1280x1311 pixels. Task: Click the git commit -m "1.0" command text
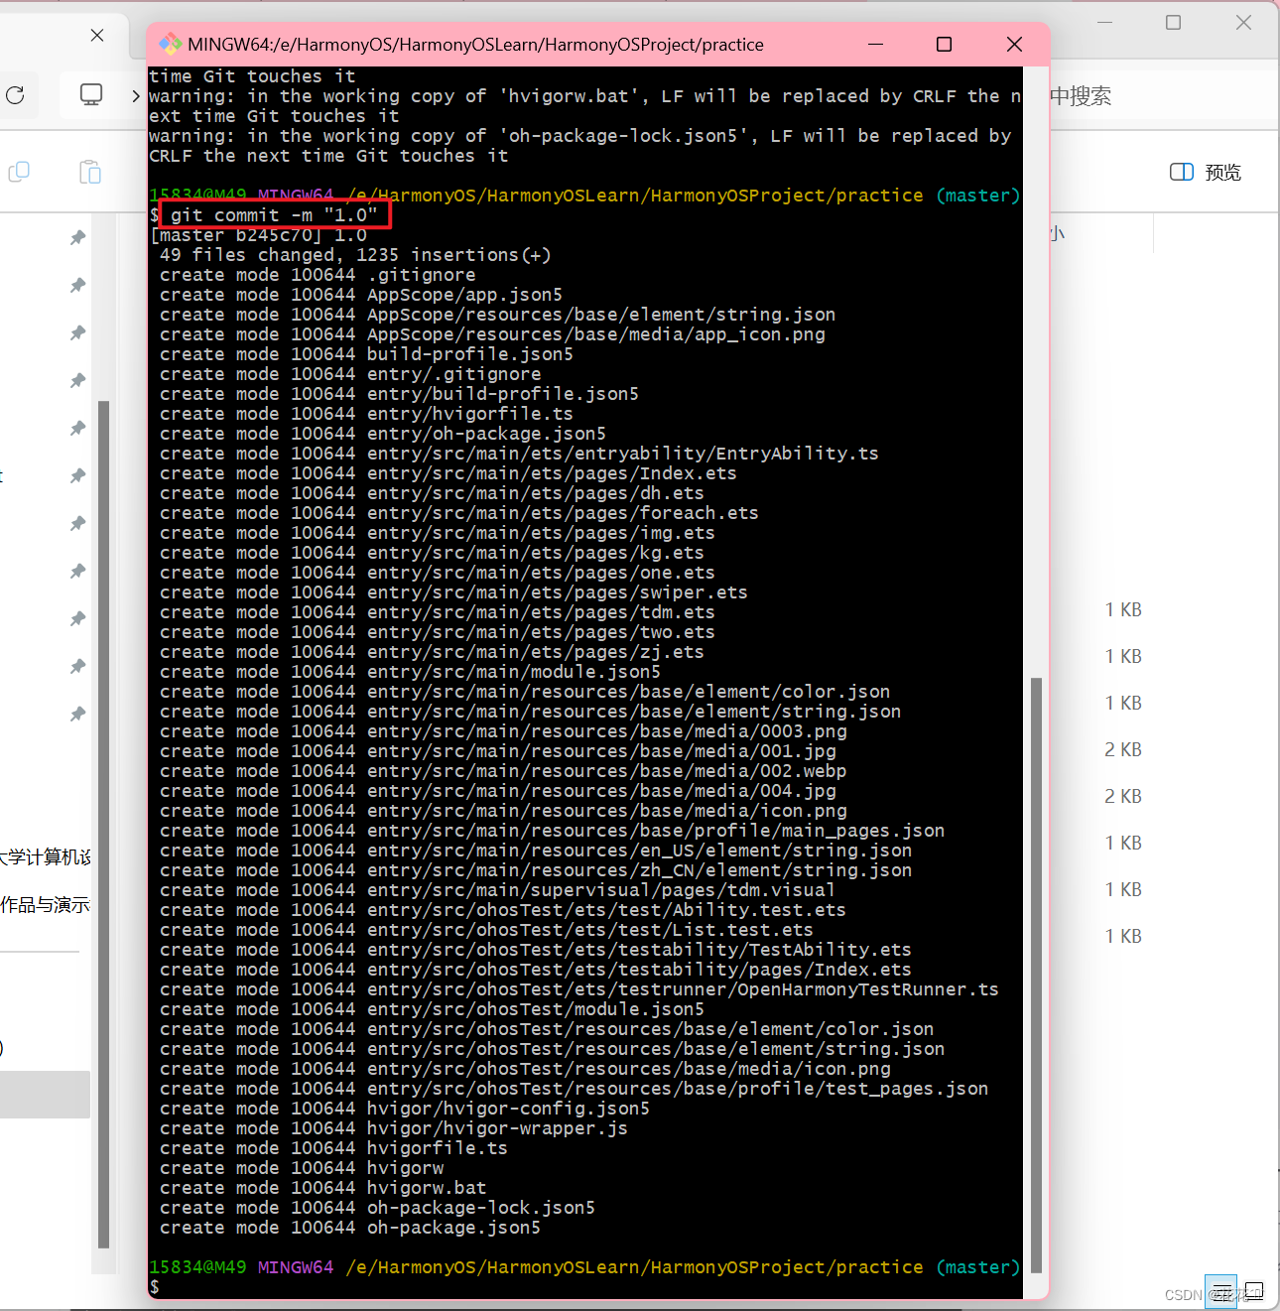[x=274, y=215]
